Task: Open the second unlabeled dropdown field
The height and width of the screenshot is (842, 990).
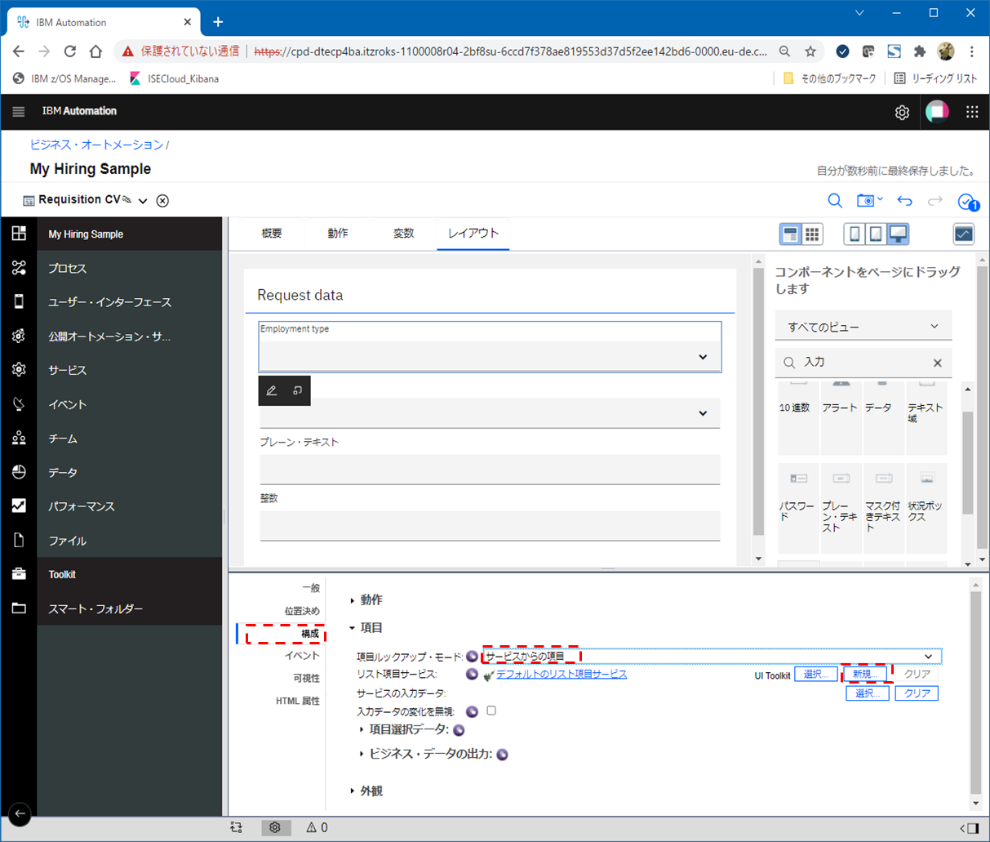Action: [490, 413]
